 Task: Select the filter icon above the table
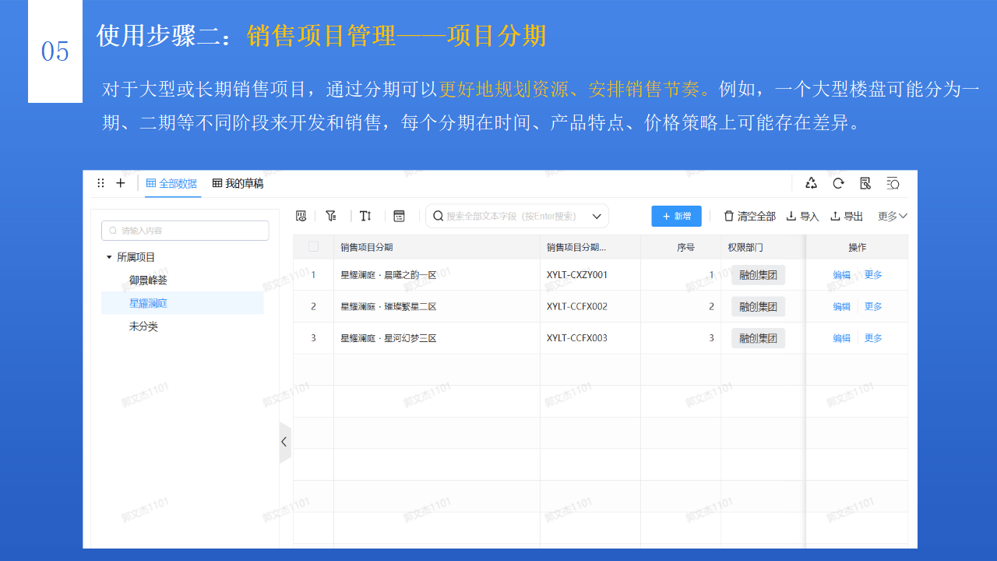click(330, 216)
